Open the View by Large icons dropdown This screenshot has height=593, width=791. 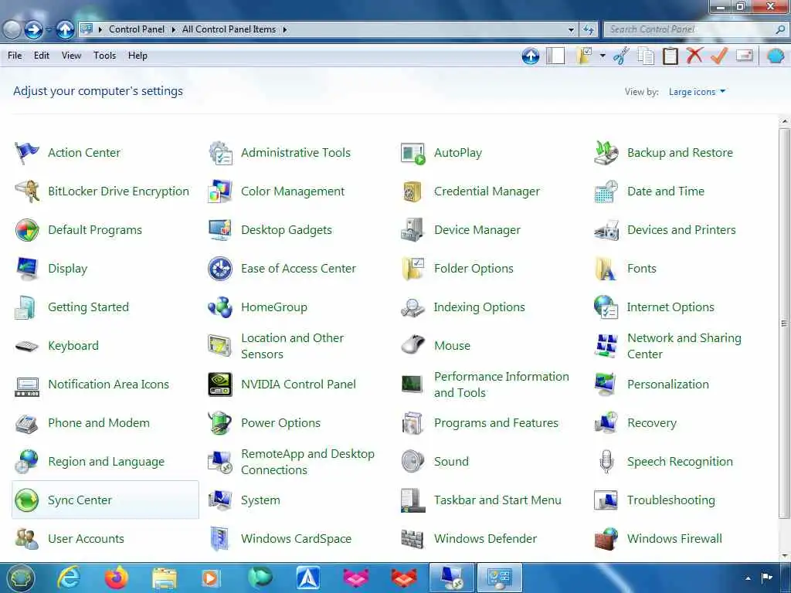698,92
